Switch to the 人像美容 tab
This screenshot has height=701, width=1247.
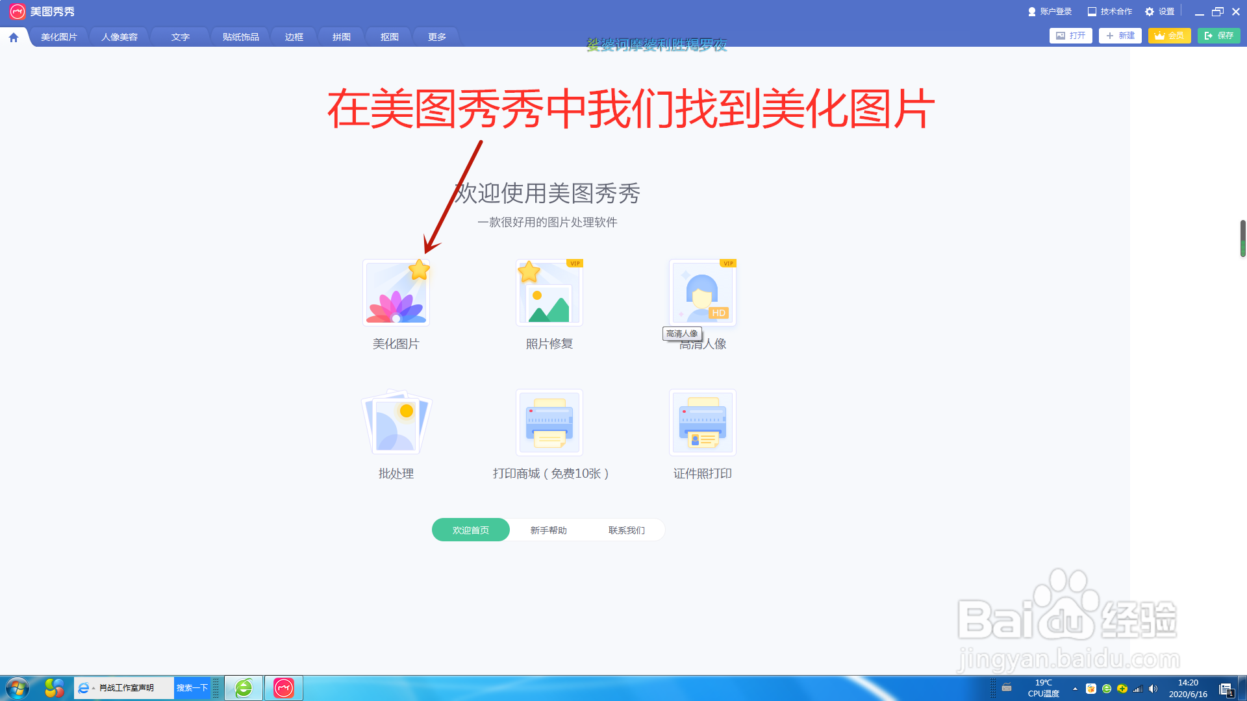pos(120,37)
